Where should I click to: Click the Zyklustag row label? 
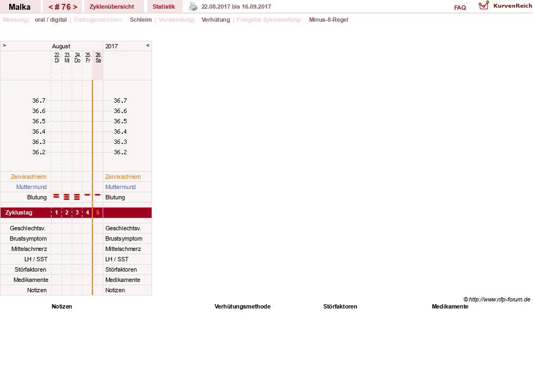point(18,213)
